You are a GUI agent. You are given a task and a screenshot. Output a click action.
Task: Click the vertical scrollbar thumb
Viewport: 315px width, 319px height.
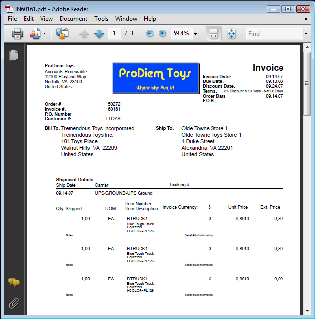[x=307, y=83]
